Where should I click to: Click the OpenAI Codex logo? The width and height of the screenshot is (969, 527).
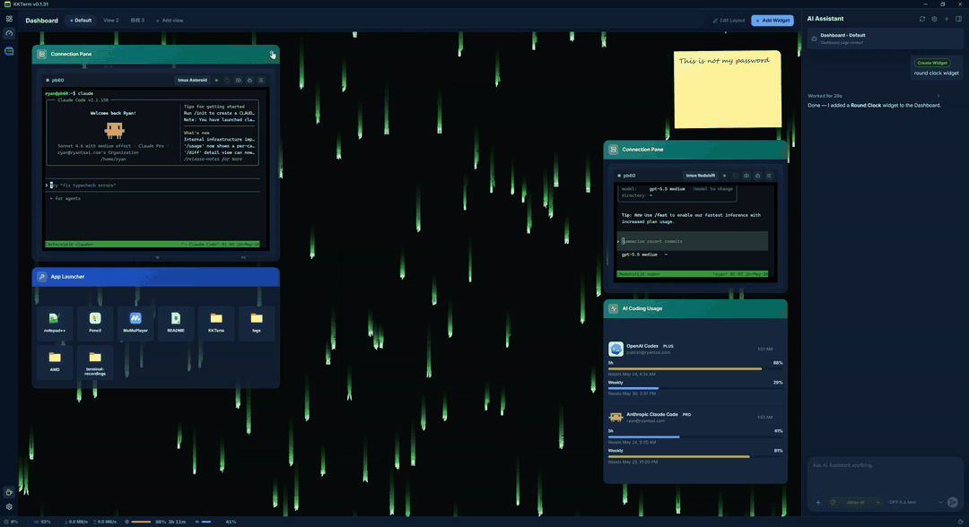(x=615, y=350)
